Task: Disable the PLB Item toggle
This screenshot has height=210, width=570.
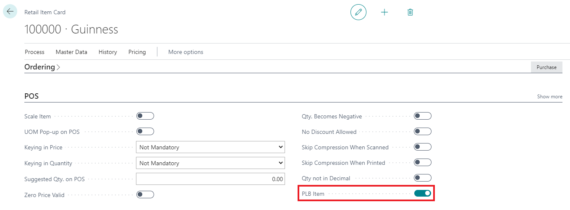Action: pyautogui.click(x=422, y=193)
